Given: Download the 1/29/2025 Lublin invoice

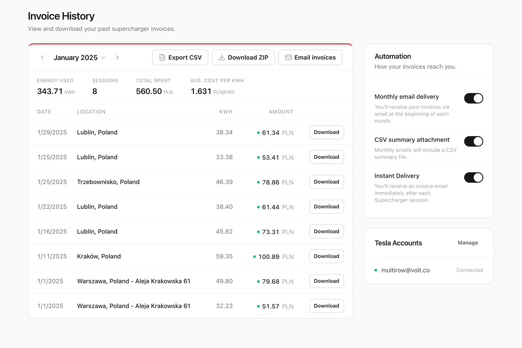Looking at the screenshot, I should 327,132.
